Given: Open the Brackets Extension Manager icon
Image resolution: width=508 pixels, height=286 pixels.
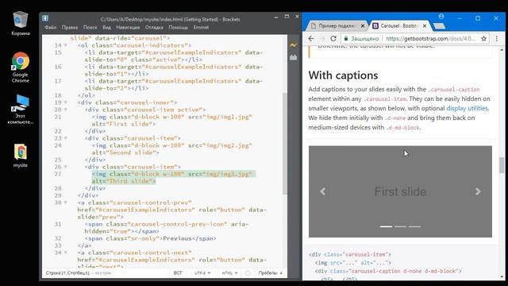Looking at the screenshot, I should pyautogui.click(x=293, y=57).
